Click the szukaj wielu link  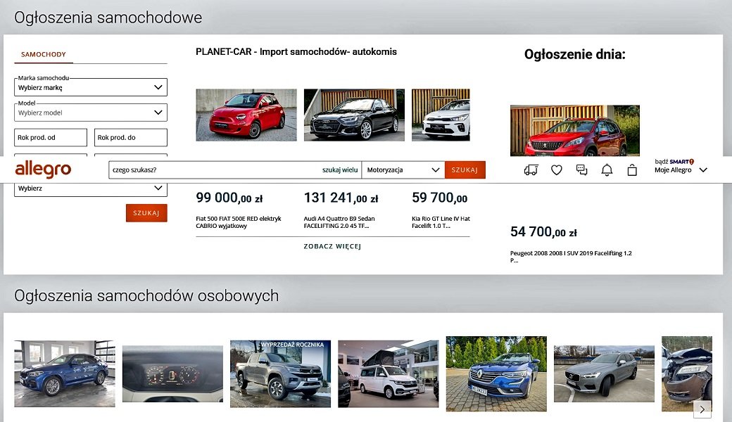point(340,170)
